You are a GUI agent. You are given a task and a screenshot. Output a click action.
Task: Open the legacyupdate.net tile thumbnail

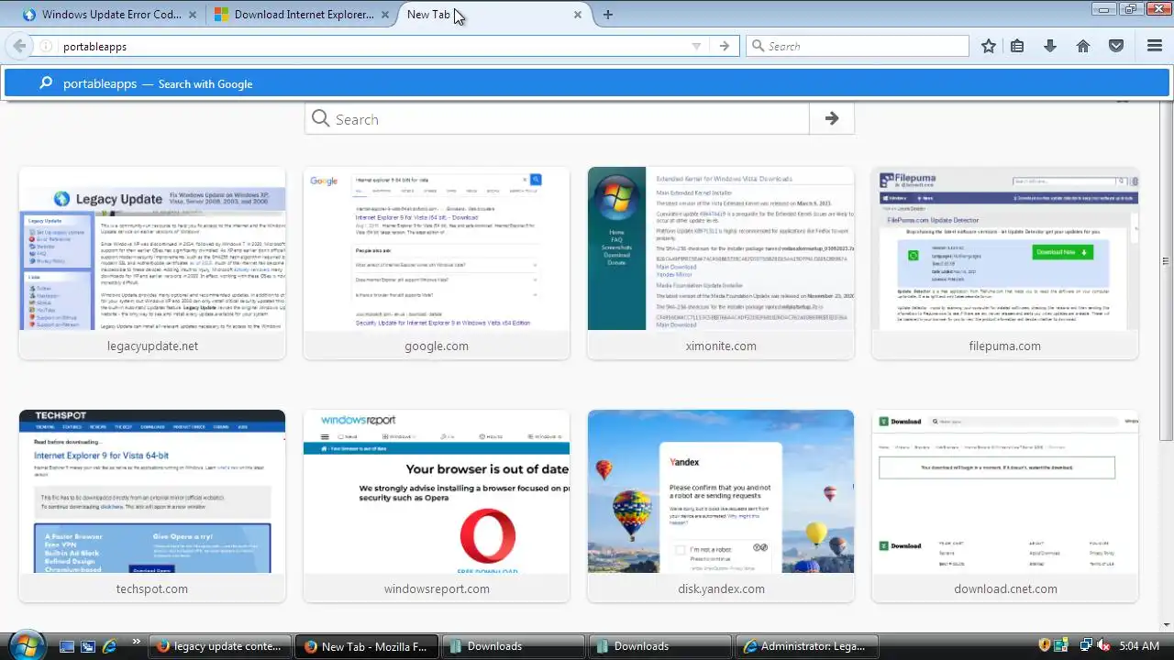click(152, 248)
